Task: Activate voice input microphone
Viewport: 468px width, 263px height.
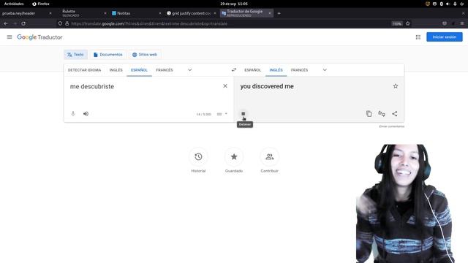Action: click(73, 114)
